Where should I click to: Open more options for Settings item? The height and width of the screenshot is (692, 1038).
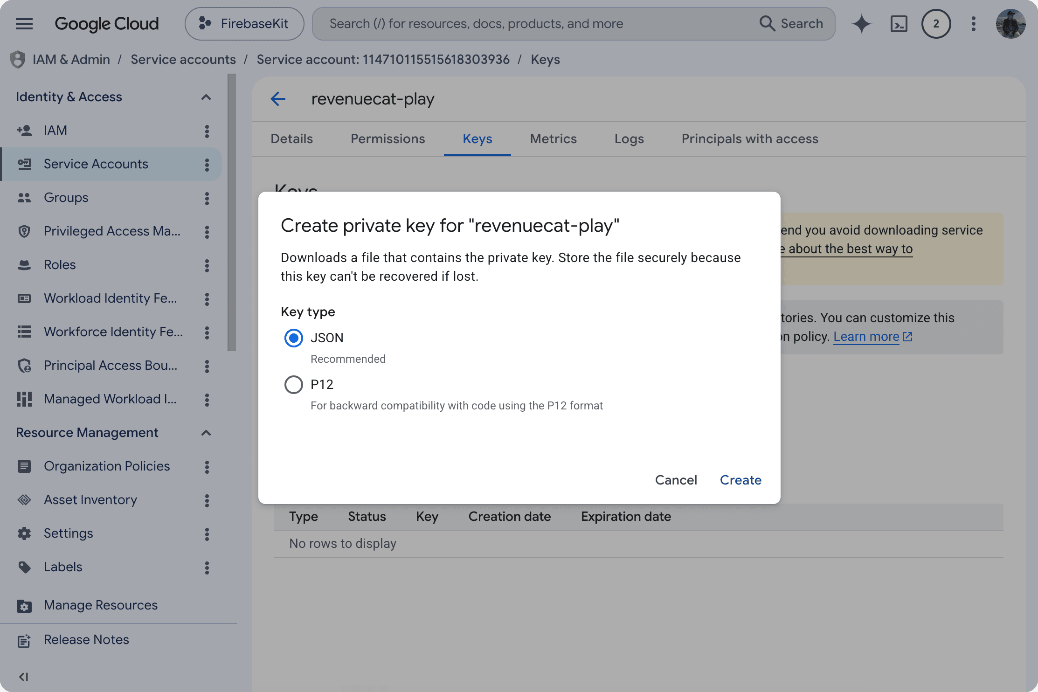tap(207, 534)
